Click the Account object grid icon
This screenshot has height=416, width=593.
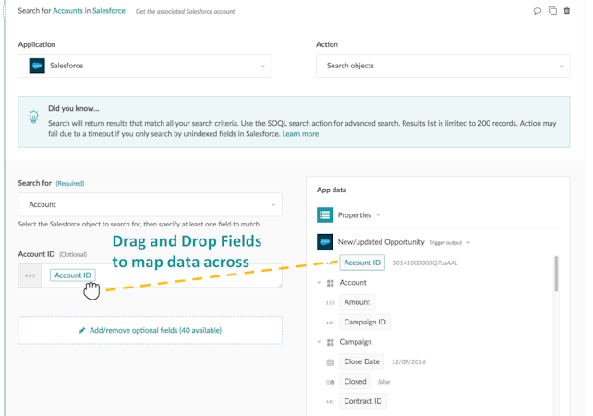pos(331,283)
